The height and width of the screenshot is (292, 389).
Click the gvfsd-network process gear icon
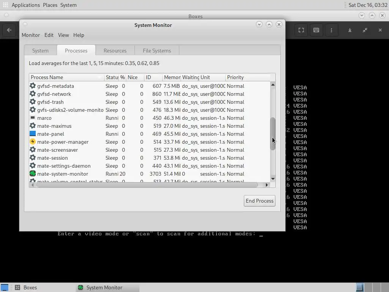[x=33, y=94]
